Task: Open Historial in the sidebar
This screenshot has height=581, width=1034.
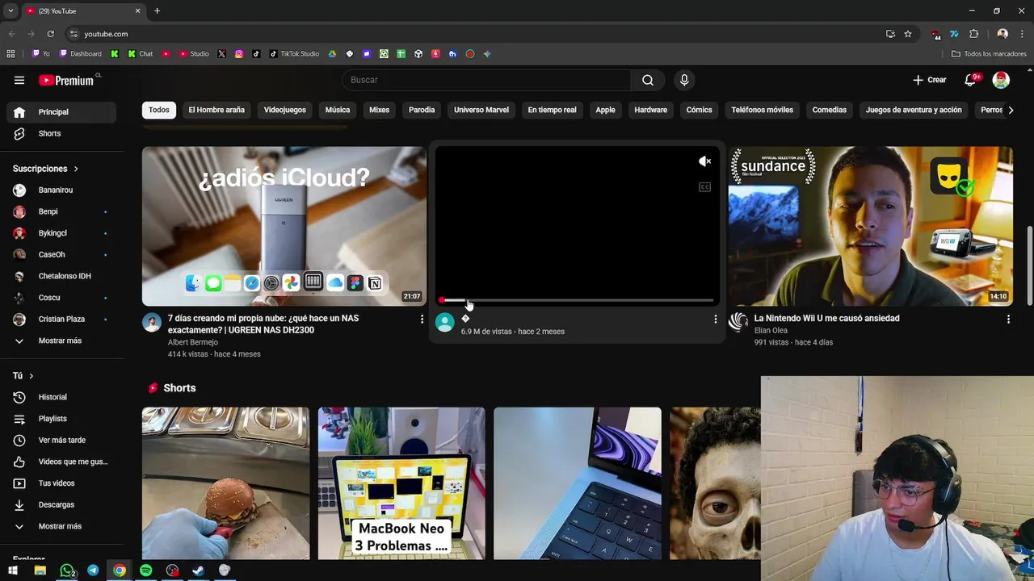Action: [x=61, y=397]
